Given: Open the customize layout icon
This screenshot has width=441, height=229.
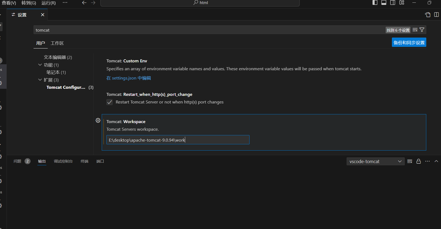Looking at the screenshot, I should coord(402,3).
